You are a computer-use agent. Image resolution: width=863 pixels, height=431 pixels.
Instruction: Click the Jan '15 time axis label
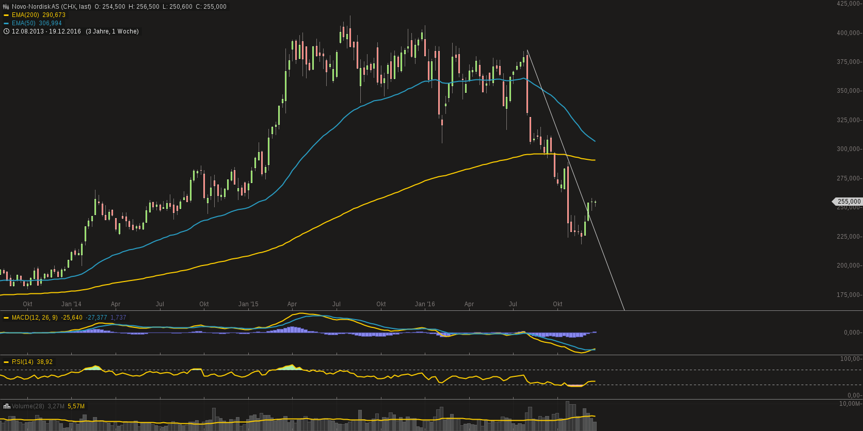248,304
